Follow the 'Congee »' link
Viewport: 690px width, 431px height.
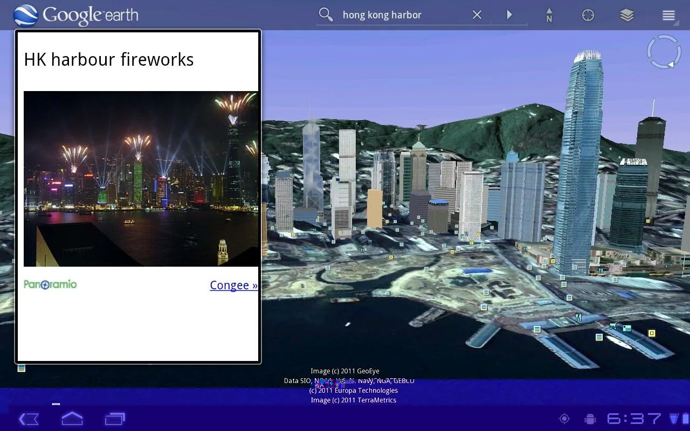click(233, 285)
